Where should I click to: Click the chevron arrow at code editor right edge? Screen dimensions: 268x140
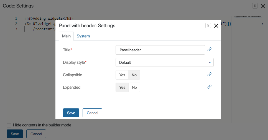coord(262,24)
